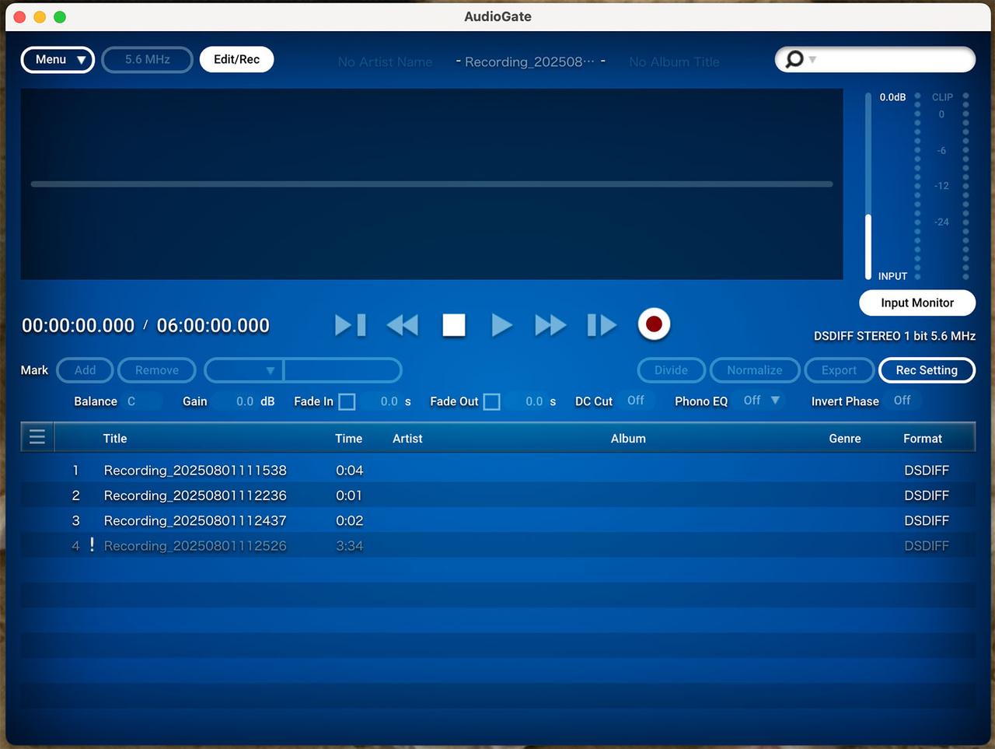The image size is (995, 749).
Task: Open the Phono EQ dropdown
Action: 773,401
